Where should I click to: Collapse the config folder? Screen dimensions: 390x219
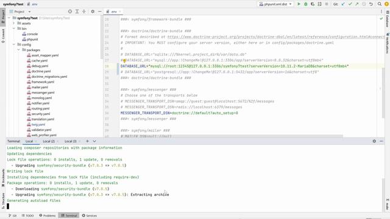coord(13,44)
